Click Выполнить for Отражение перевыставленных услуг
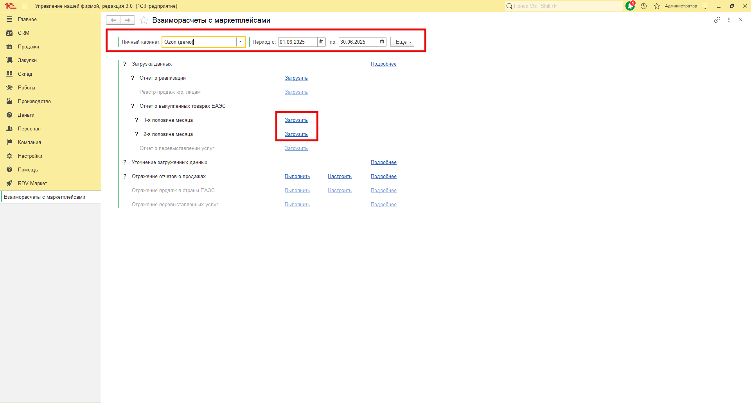The height and width of the screenshot is (403, 751). click(297, 204)
